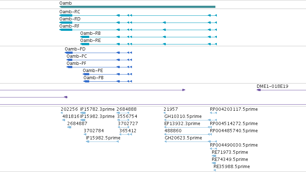Click the EP13932.3prime EST label
This screenshot has height=172, width=306.
coord(182,124)
